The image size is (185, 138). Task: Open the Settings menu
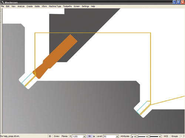85,6
